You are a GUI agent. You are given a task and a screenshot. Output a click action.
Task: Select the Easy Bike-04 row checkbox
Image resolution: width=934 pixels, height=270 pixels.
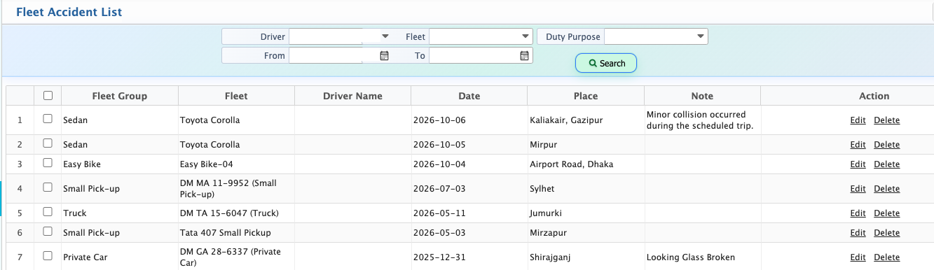pyautogui.click(x=48, y=163)
